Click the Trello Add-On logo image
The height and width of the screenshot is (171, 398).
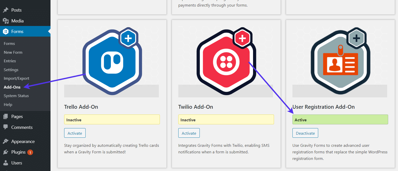(x=112, y=61)
